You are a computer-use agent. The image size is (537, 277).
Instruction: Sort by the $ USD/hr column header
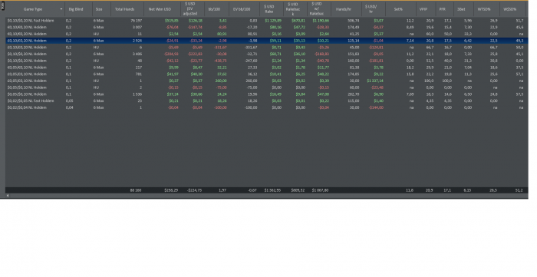(x=371, y=9)
